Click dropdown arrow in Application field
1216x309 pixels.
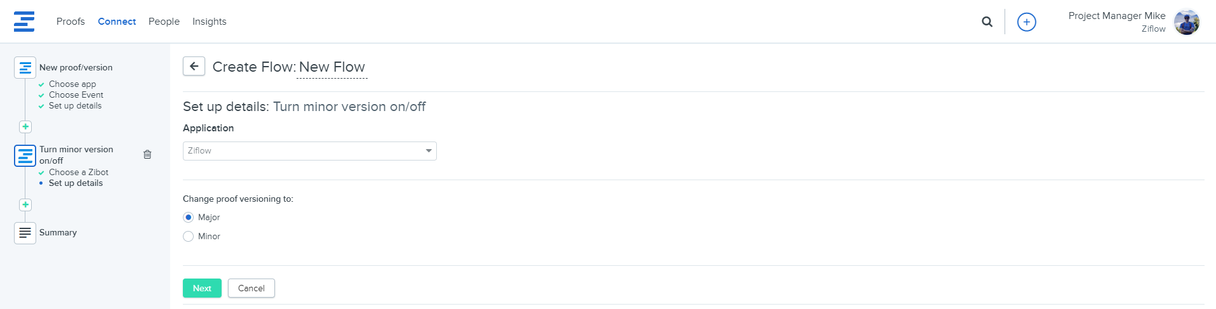click(x=429, y=151)
